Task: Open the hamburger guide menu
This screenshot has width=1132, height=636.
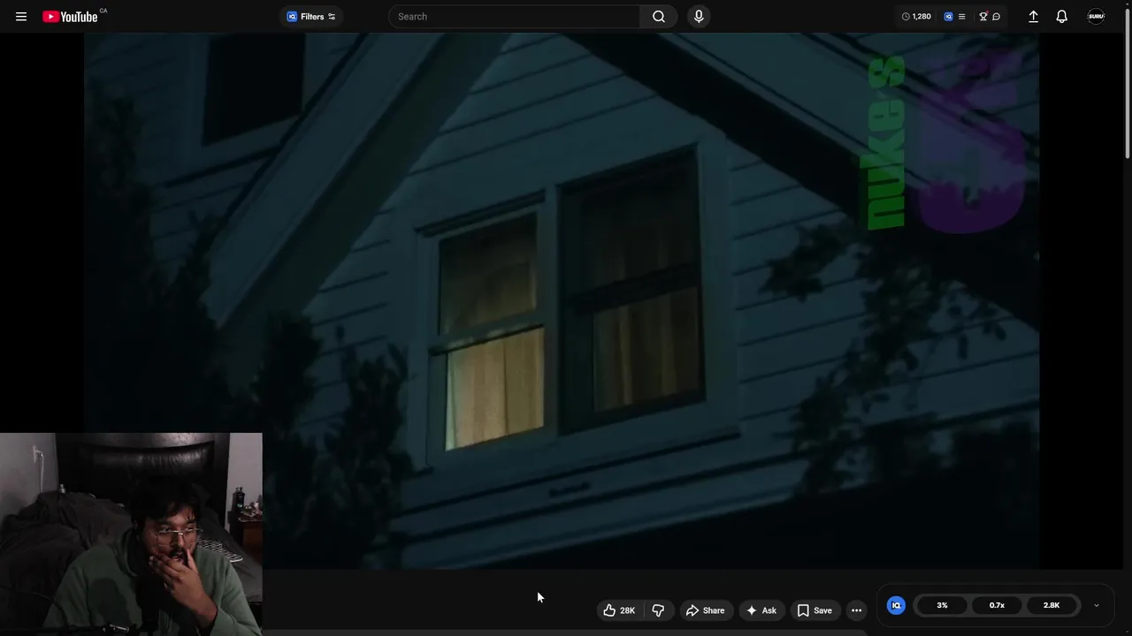Action: [21, 17]
